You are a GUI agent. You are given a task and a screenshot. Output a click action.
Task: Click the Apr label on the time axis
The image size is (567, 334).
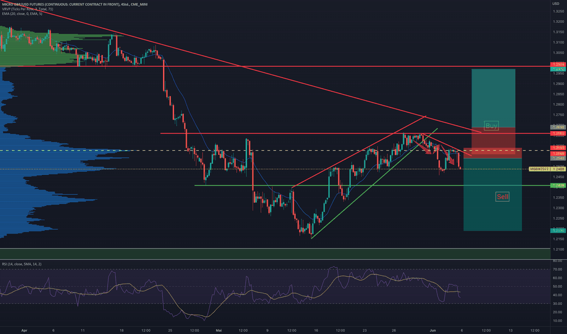coord(24,330)
